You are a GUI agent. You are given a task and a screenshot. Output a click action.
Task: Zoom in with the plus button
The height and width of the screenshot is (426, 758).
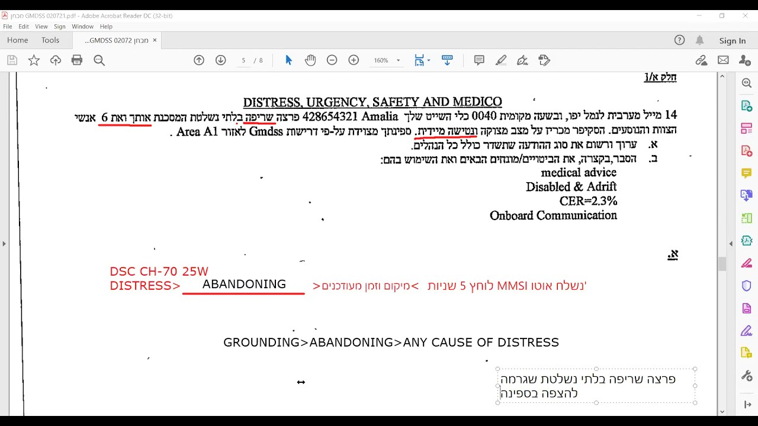click(x=354, y=60)
